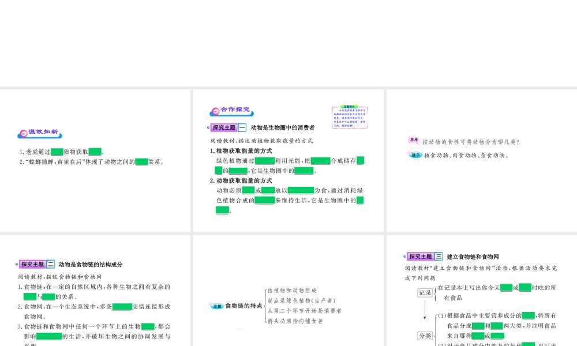Click the 记录 box in the flowchart

coord(425,293)
